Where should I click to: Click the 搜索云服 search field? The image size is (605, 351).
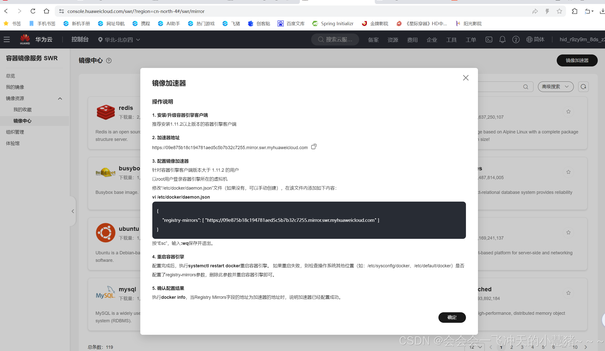coord(335,39)
